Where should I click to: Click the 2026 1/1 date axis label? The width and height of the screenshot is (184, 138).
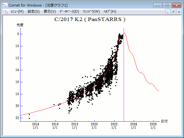tap(153, 126)
